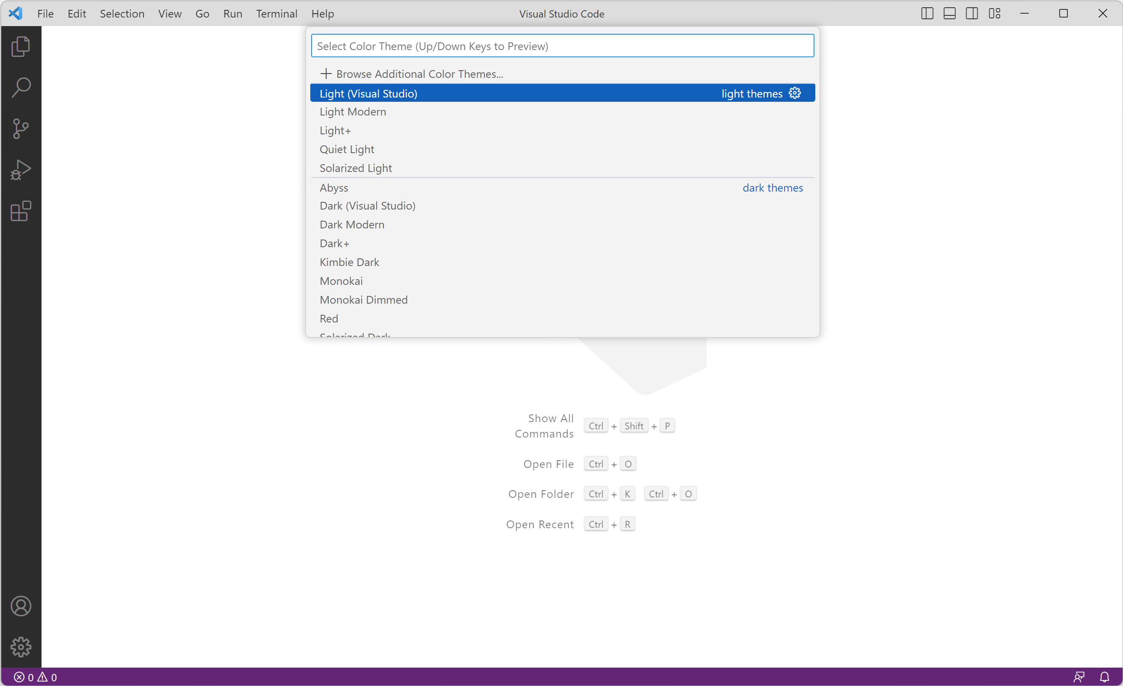Open the Terminal menu
The image size is (1123, 686).
[x=276, y=14]
